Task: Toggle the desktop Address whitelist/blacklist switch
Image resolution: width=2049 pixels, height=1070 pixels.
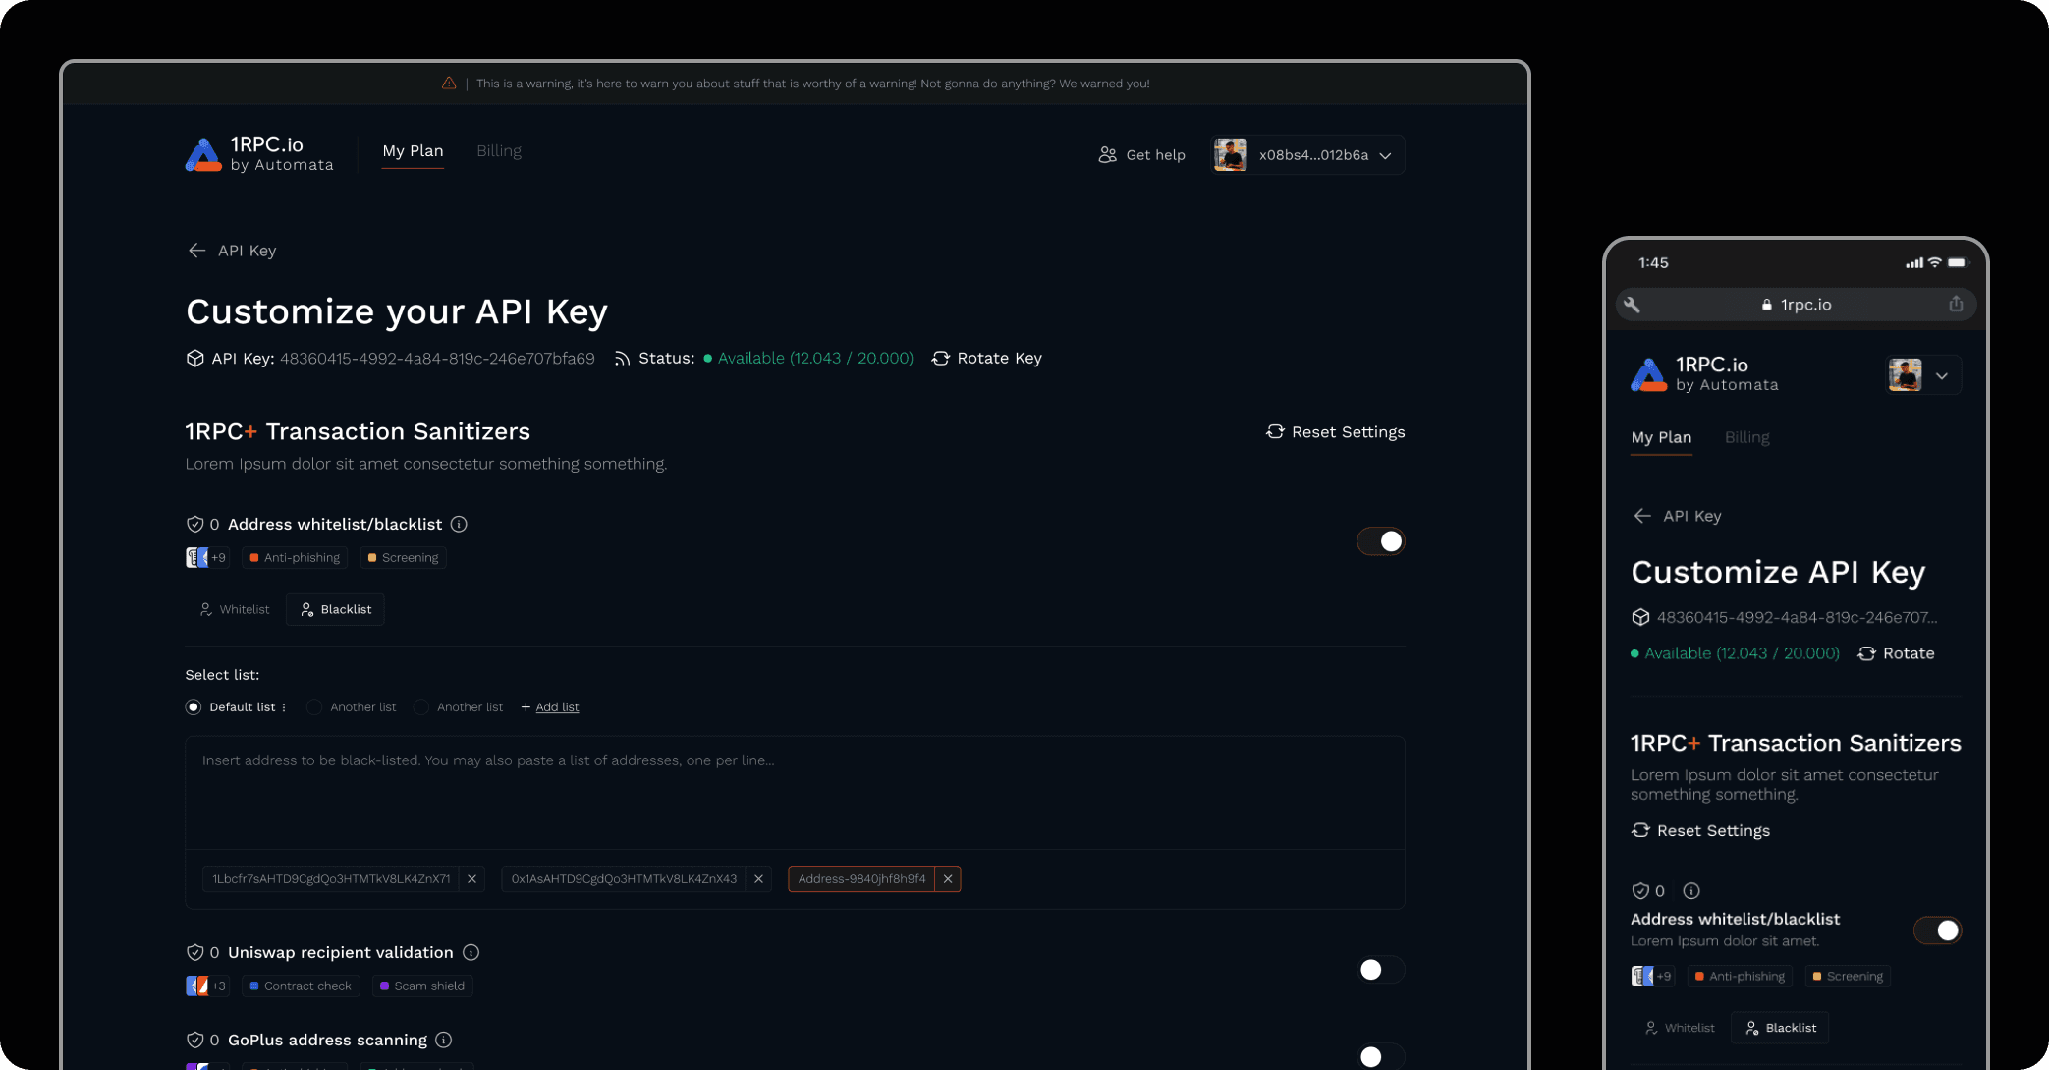Action: 1380,541
